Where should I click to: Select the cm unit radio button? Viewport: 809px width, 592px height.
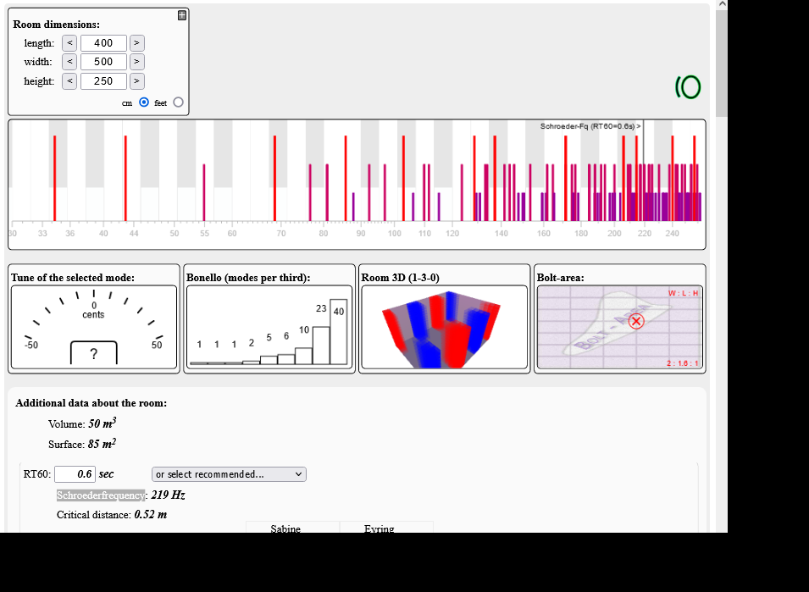pyautogui.click(x=144, y=102)
